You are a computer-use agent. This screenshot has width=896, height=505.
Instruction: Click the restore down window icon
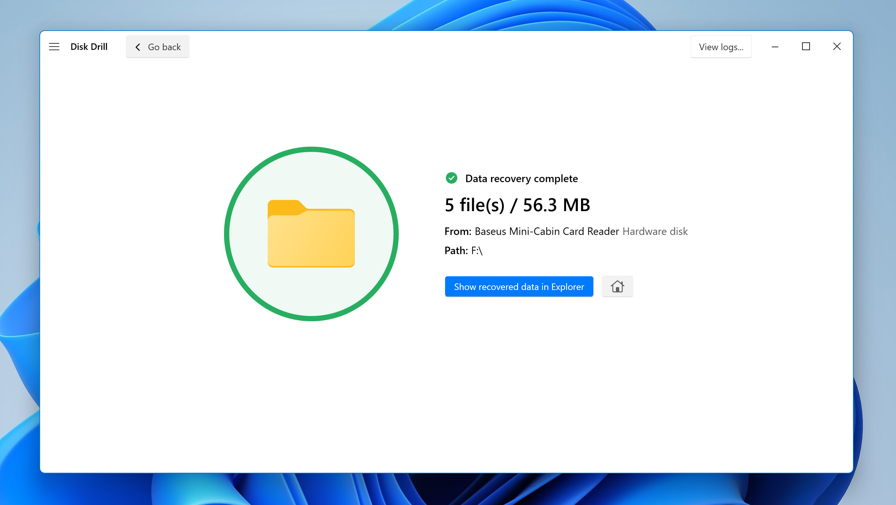(806, 46)
